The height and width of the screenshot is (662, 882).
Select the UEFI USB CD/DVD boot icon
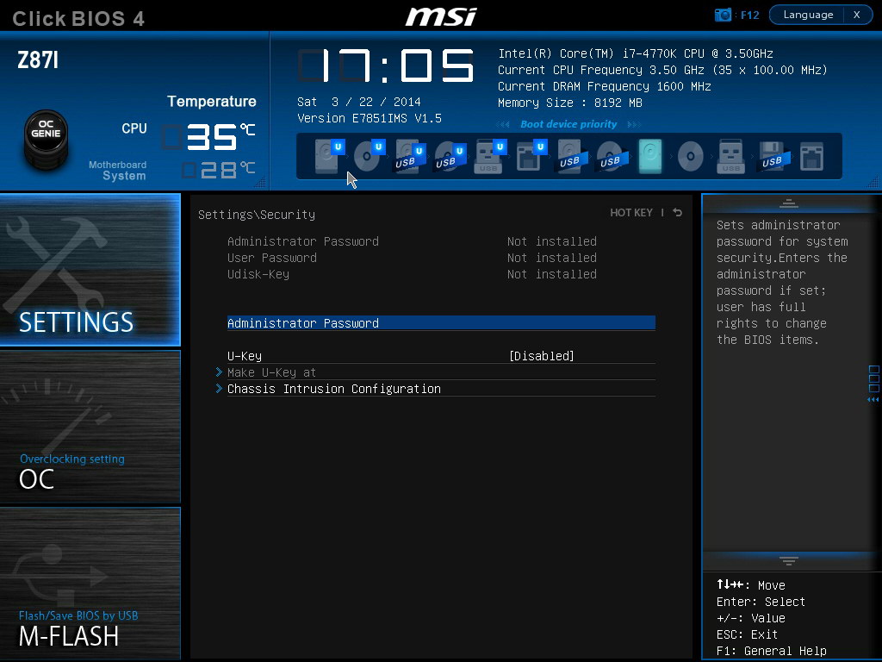pos(450,157)
